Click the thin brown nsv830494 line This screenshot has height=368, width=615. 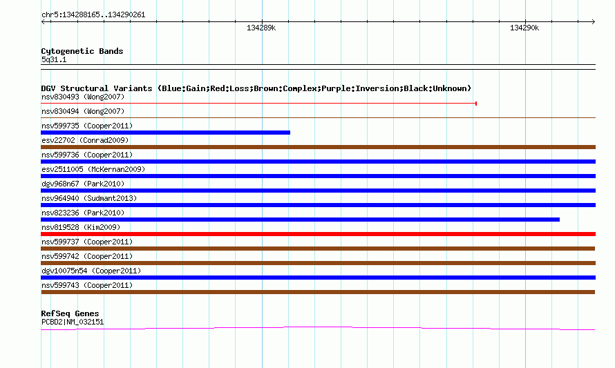318,117
